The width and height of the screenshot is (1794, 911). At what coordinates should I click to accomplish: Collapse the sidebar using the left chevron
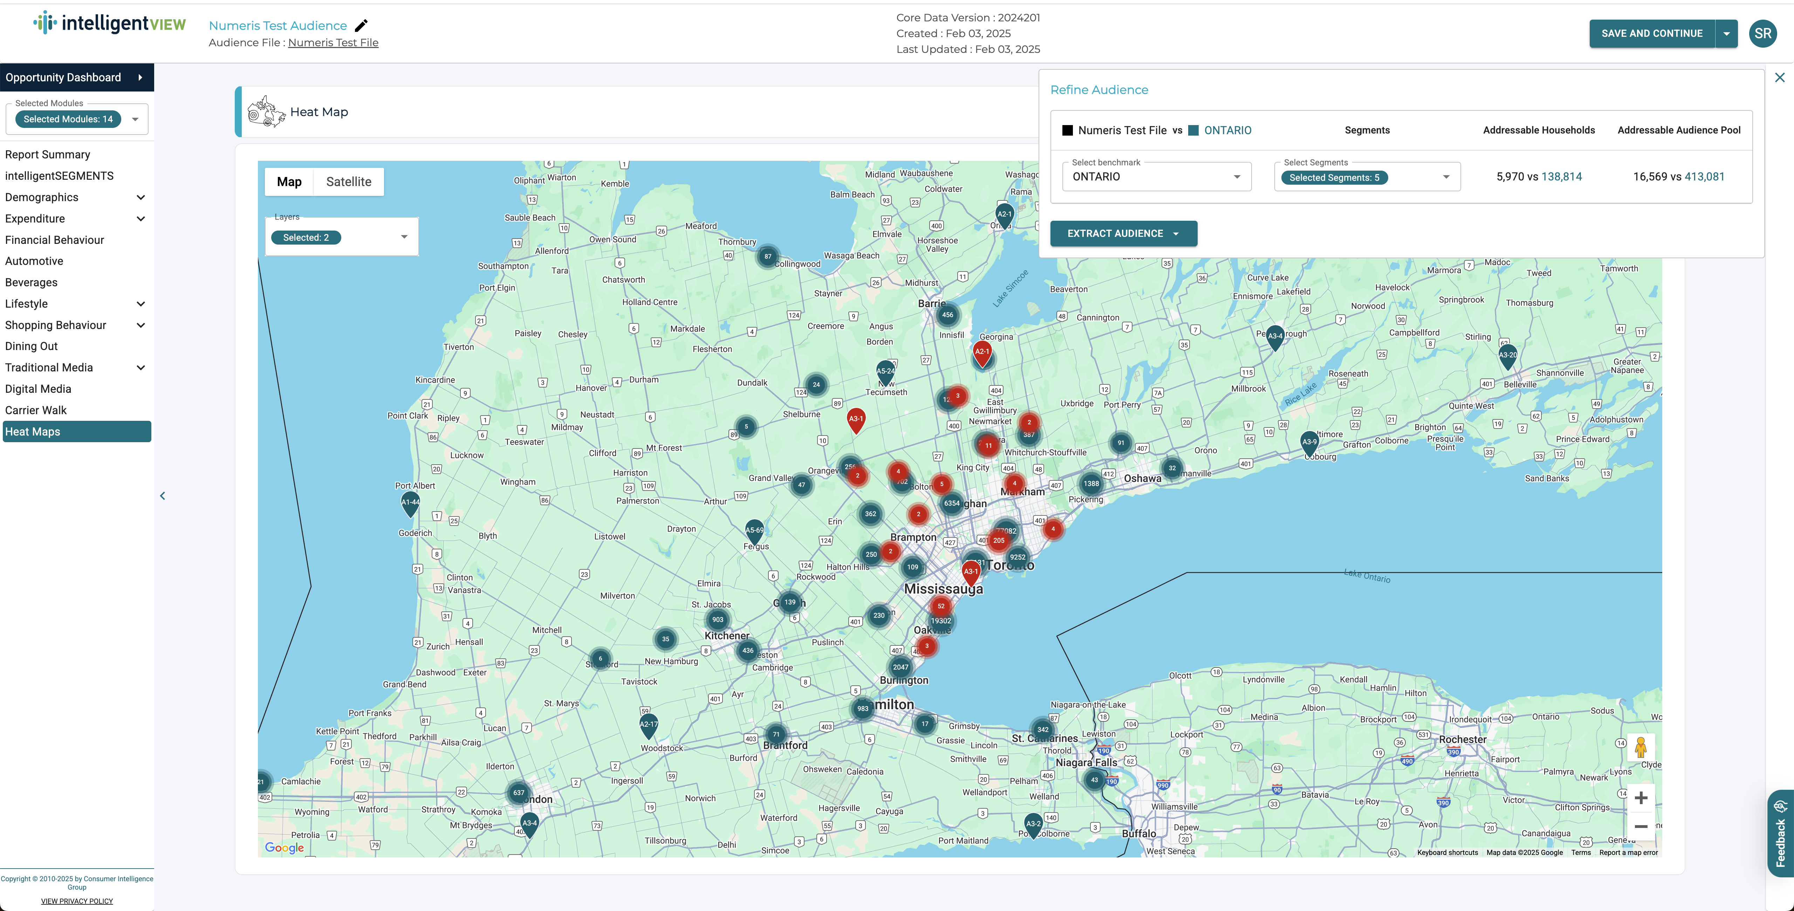tap(162, 495)
